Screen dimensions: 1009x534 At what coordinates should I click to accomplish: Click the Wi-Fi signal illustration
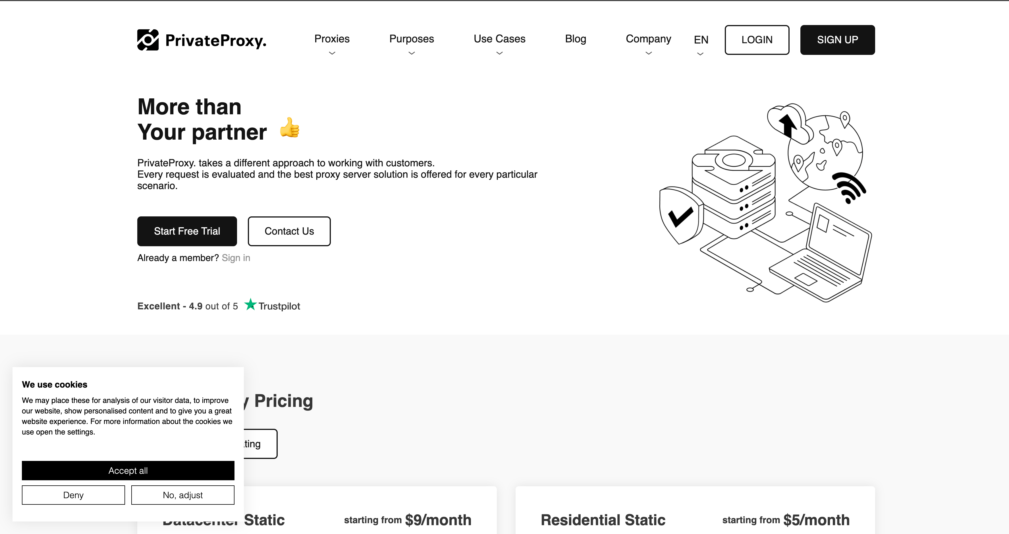click(848, 188)
